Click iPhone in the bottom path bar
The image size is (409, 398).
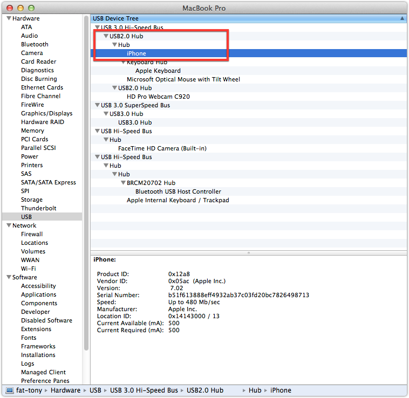281,390
